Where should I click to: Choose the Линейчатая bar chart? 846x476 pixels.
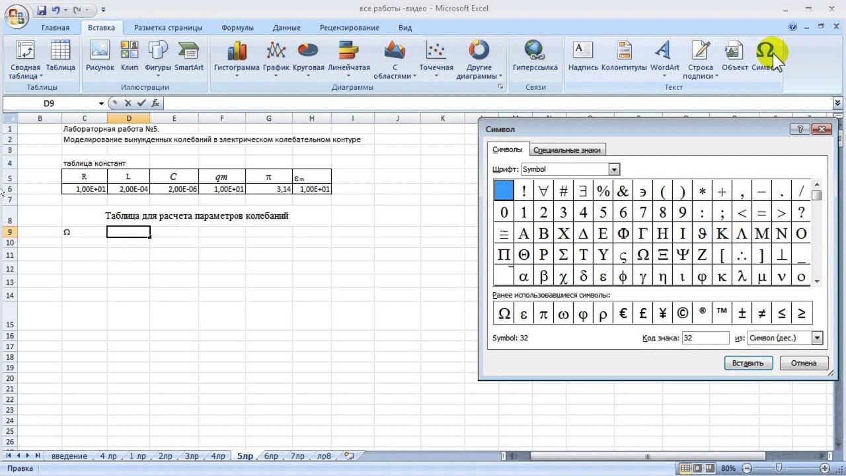[349, 59]
